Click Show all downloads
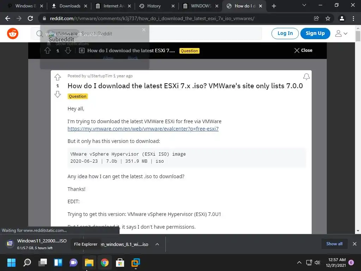The width and height of the screenshot is (361, 271). pyautogui.click(x=334, y=244)
